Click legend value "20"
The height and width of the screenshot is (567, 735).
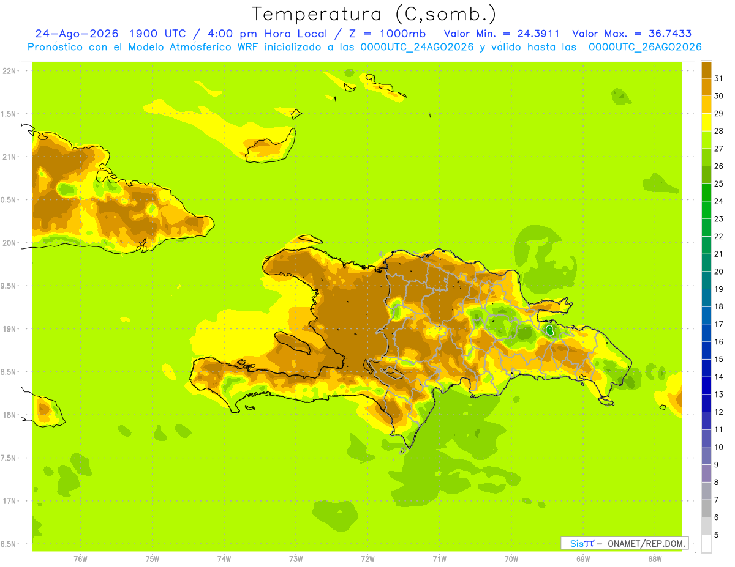(719, 272)
